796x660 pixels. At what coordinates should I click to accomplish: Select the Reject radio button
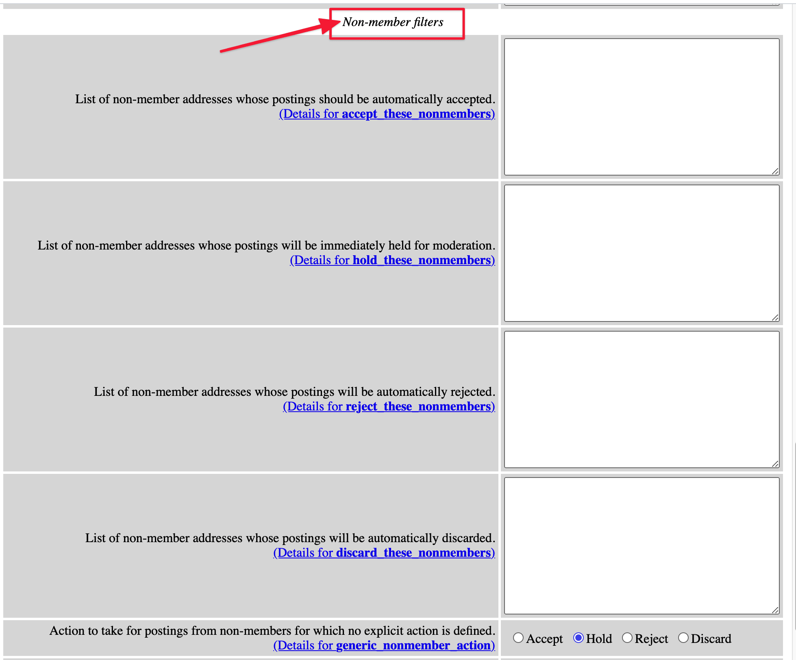point(627,638)
